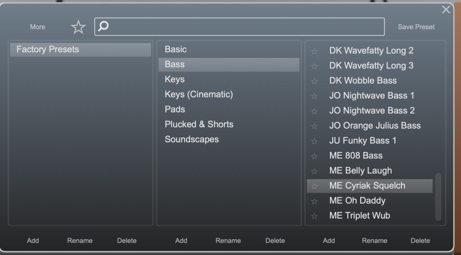Image resolution: width=461 pixels, height=255 pixels.
Task: Click Rename under the category column
Action: click(x=228, y=241)
